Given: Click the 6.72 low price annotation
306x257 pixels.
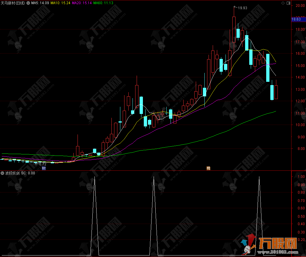Looking at the screenshot, I should tap(43, 164).
